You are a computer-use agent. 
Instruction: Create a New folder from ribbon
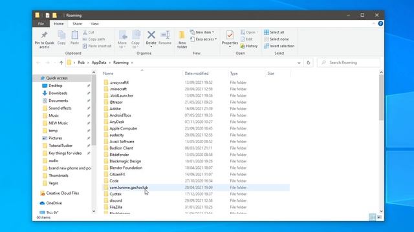[x=182, y=39]
